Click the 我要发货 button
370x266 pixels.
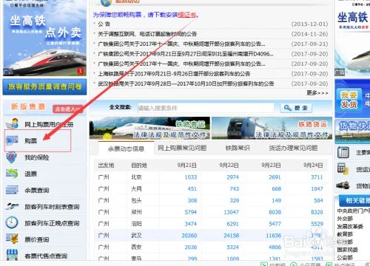[349, 100]
